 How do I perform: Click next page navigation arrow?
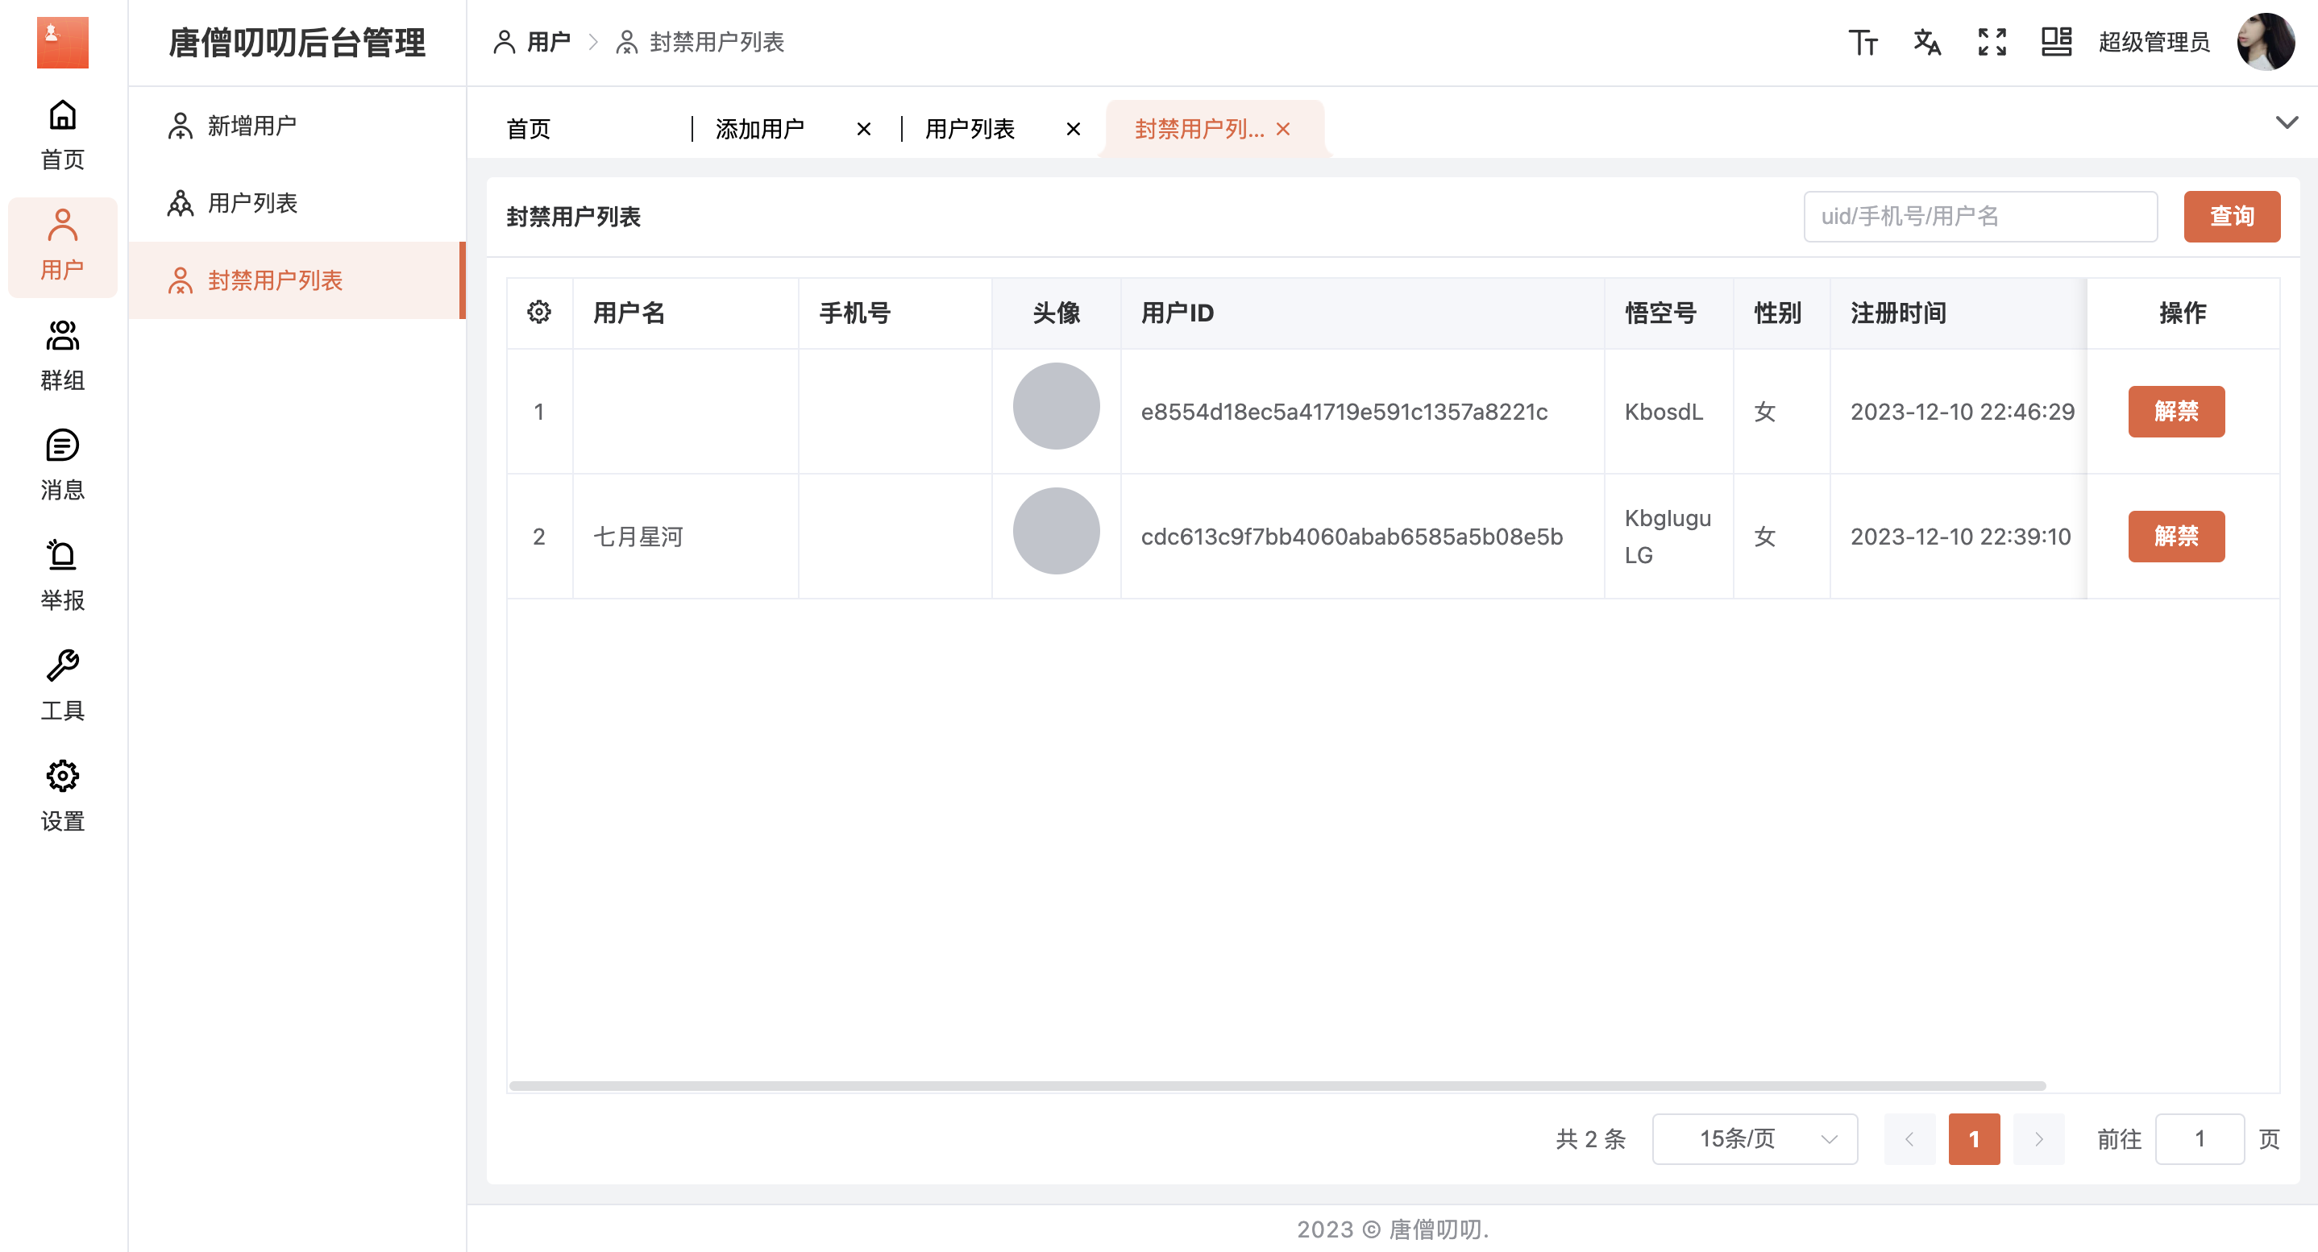coord(2038,1138)
